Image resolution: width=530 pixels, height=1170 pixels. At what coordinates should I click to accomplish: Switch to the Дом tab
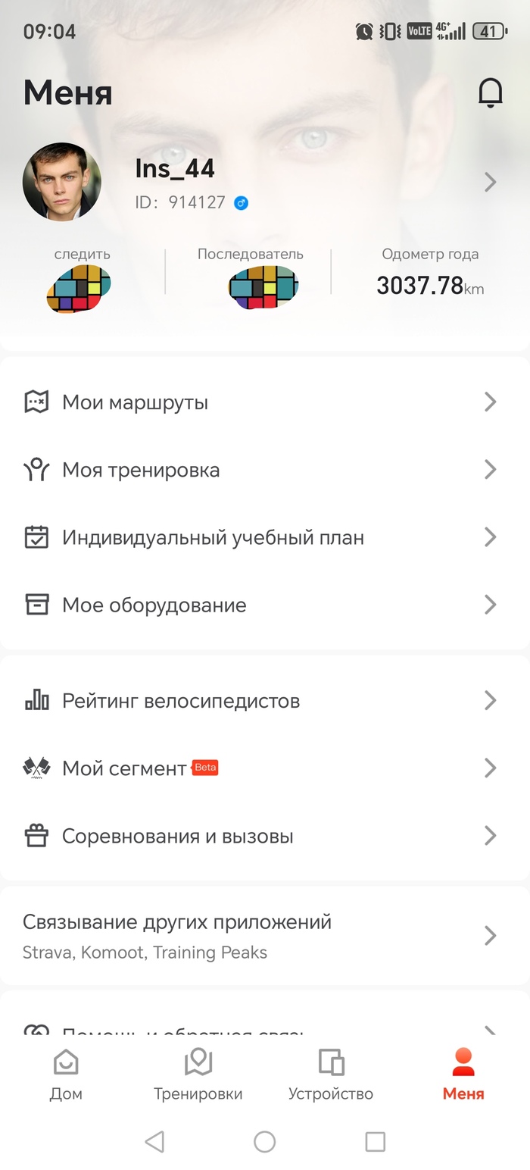click(66, 1075)
